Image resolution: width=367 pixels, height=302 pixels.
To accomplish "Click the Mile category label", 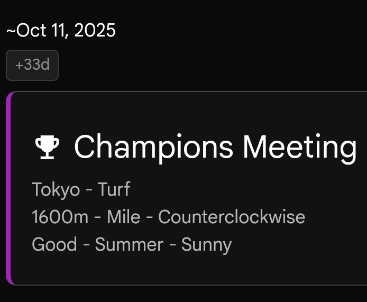I will 124,217.
